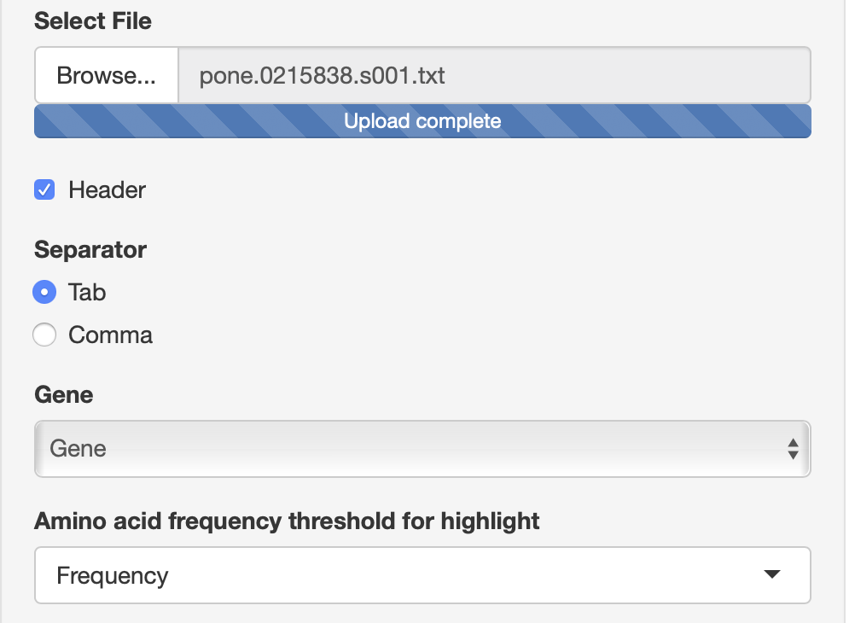Open the Gene select box
The image size is (855, 623).
[410, 448]
